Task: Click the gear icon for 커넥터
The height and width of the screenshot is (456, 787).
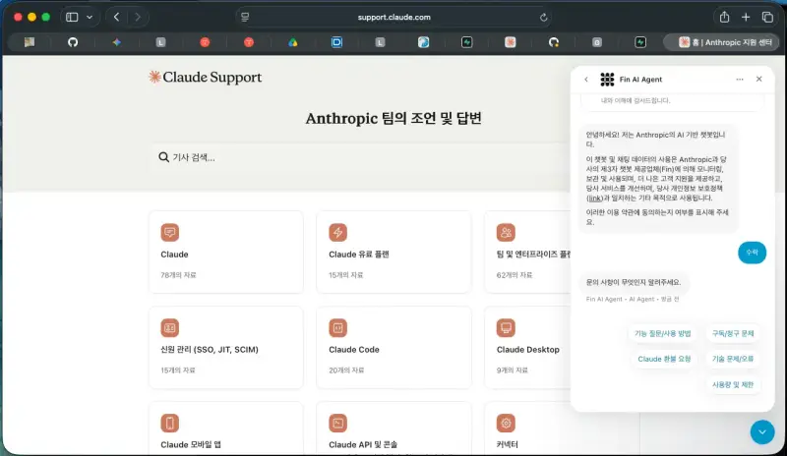Action: point(506,423)
